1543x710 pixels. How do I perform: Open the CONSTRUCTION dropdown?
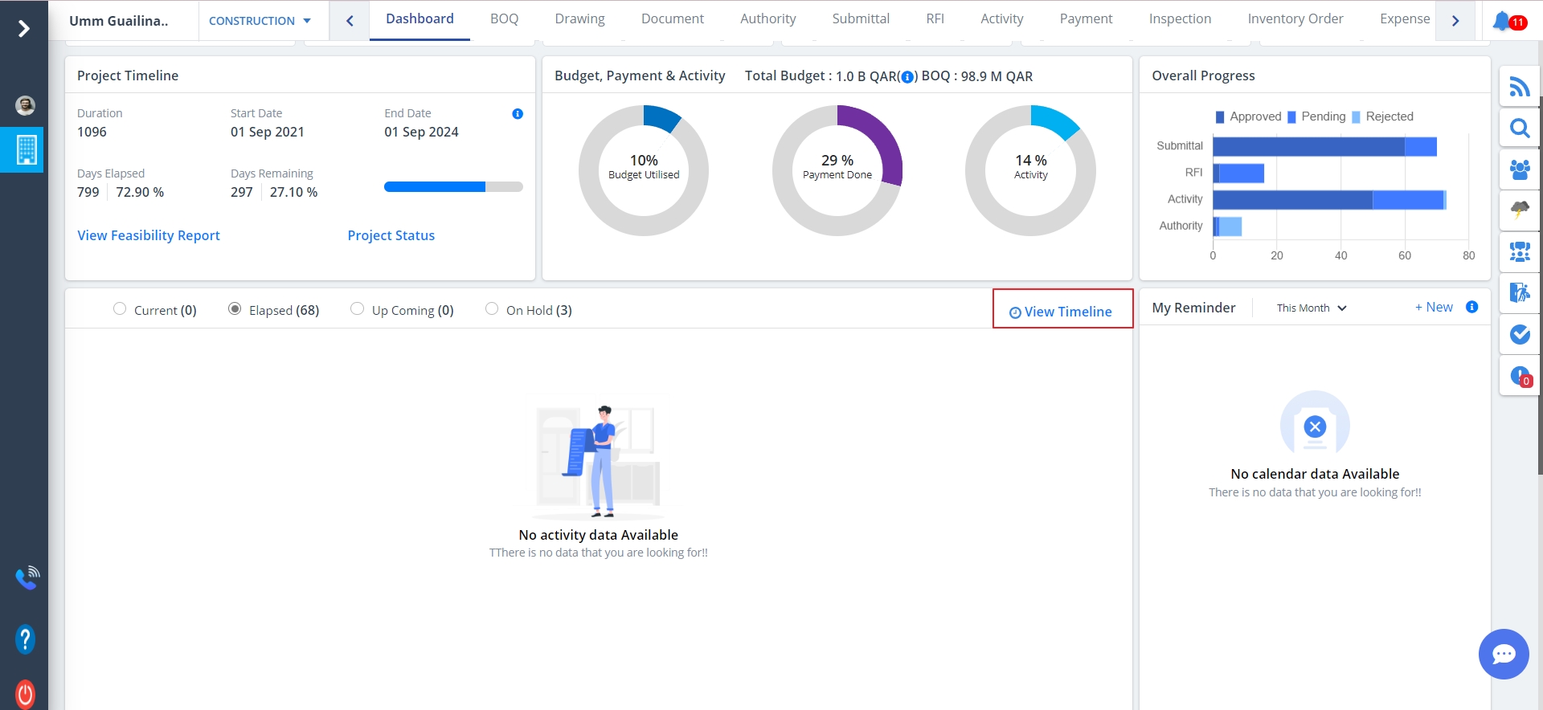tap(260, 21)
